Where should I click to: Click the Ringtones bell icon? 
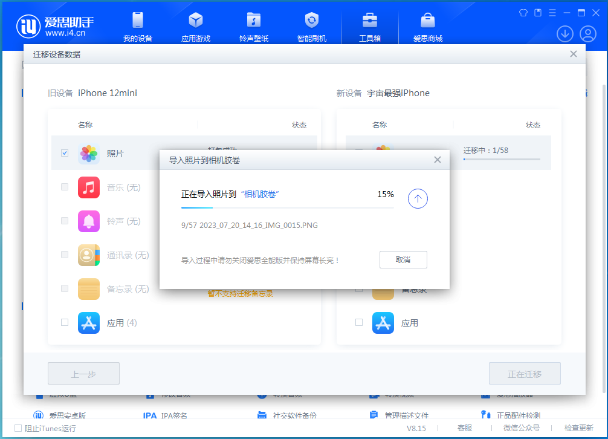(x=89, y=221)
